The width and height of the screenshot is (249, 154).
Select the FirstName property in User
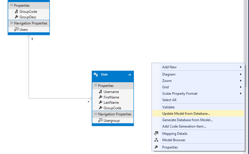click(111, 97)
